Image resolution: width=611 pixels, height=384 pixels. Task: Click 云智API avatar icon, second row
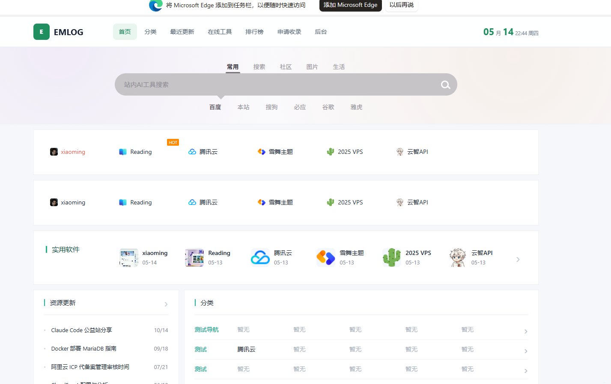point(400,202)
